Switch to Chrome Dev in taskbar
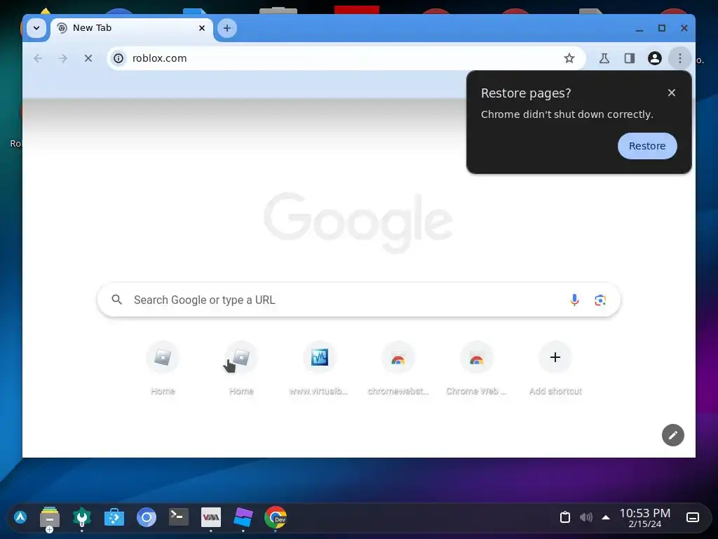Image resolution: width=718 pixels, height=539 pixels. [275, 517]
